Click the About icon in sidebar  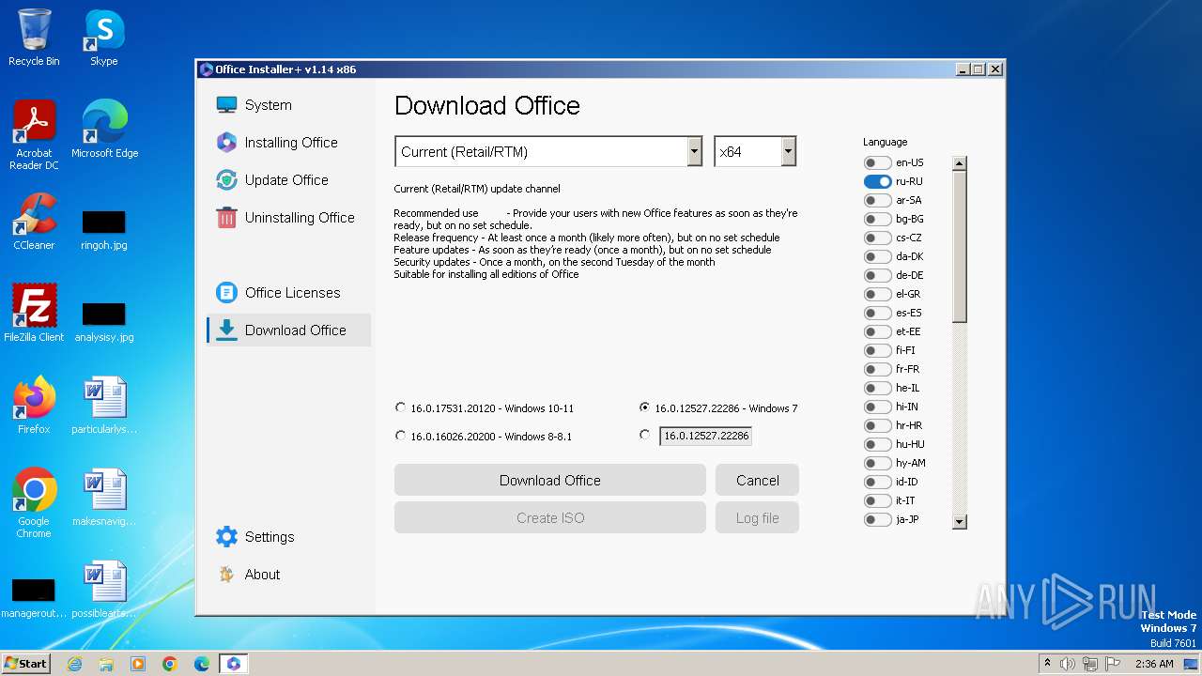pos(226,575)
